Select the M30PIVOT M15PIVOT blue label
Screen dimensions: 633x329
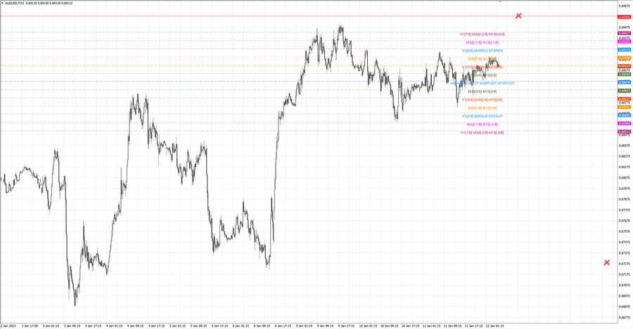[x=497, y=83]
